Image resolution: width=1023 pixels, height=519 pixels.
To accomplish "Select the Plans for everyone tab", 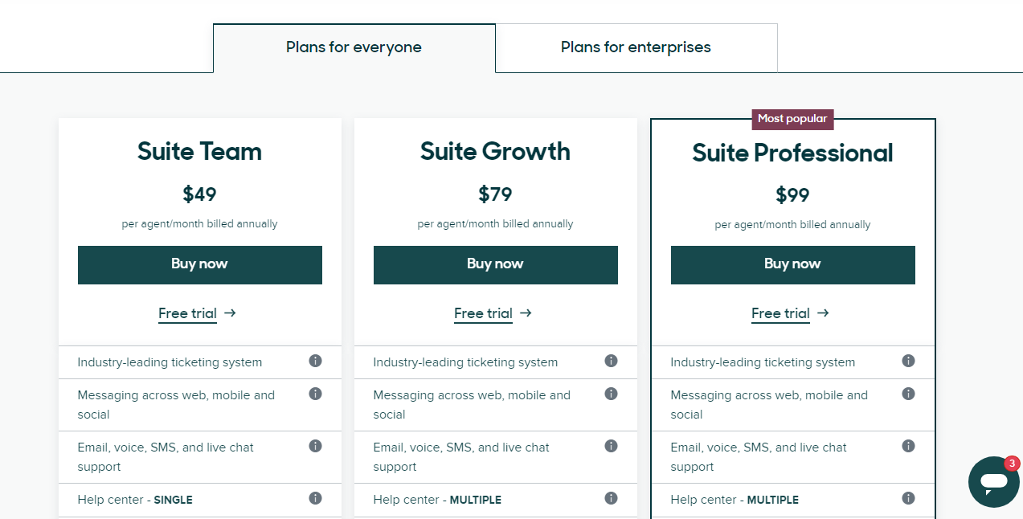I will pyautogui.click(x=354, y=47).
